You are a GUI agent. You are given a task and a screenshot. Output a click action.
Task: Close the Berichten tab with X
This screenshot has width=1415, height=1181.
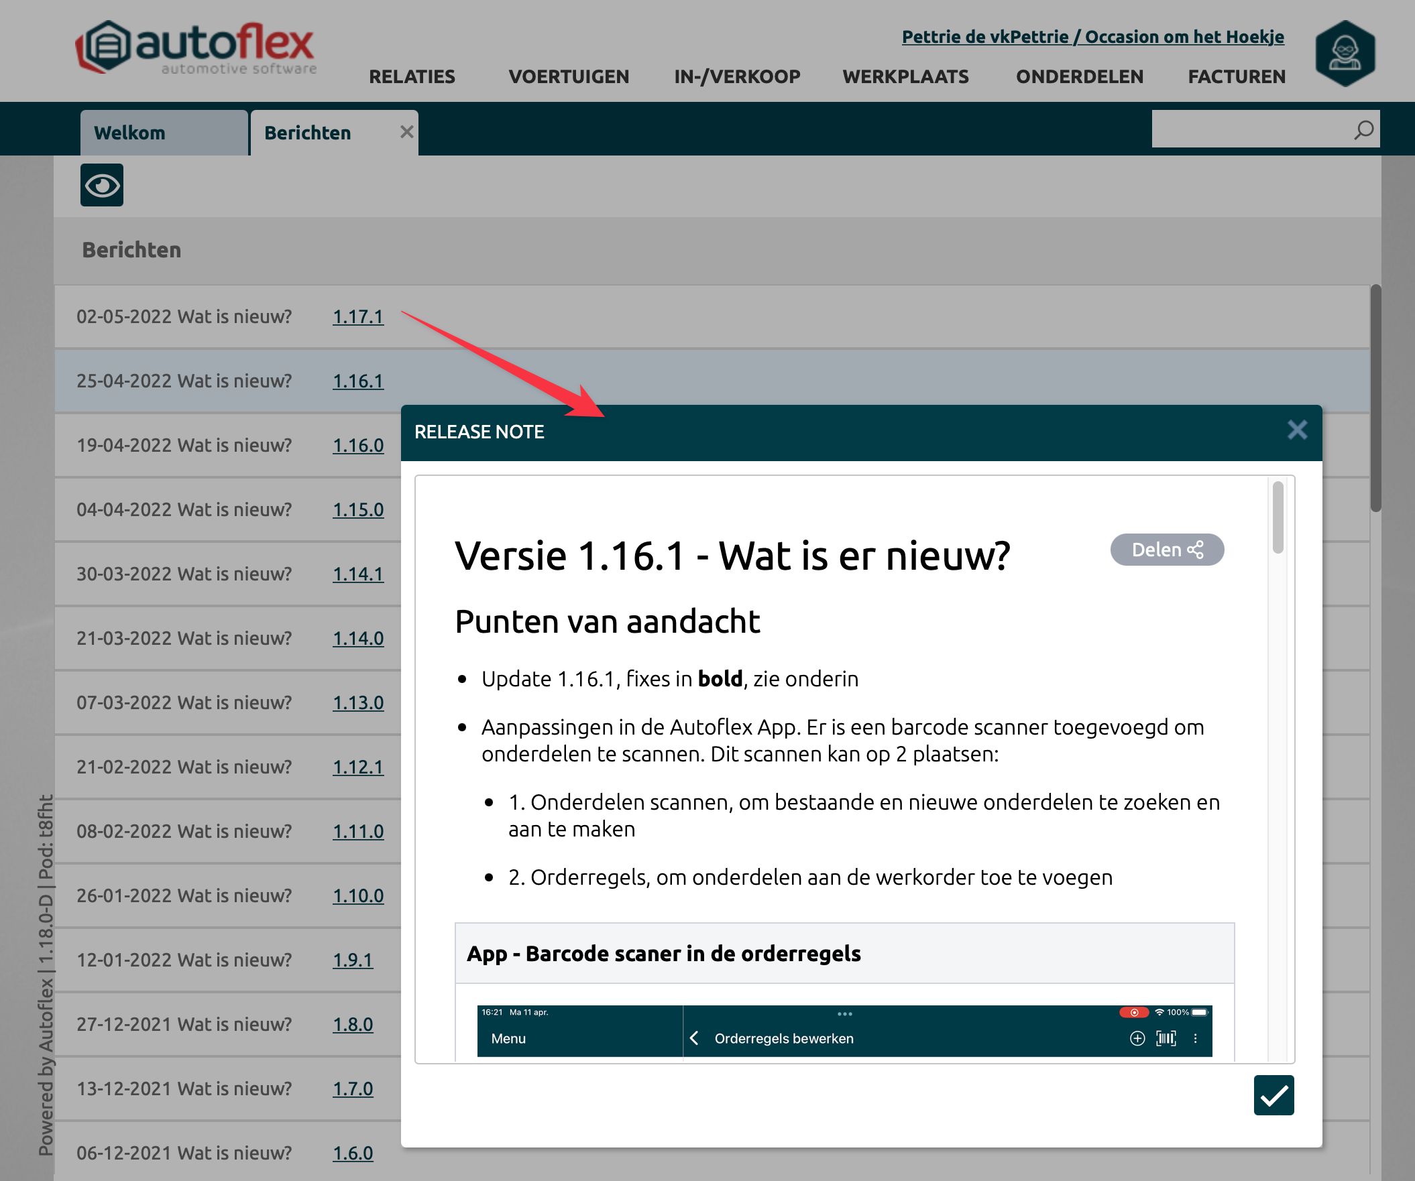click(406, 132)
